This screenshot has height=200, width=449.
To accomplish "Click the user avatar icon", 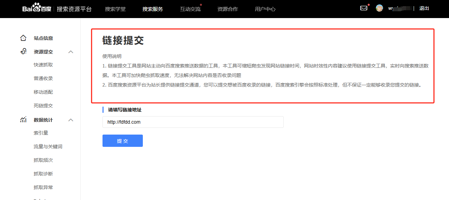I will click(x=379, y=8).
